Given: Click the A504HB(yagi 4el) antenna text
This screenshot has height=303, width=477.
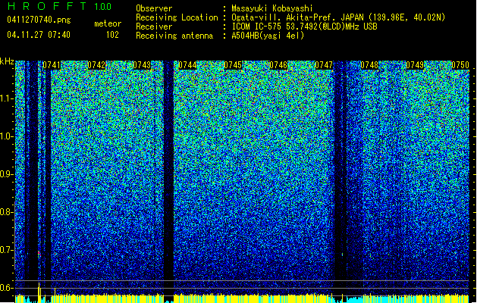Looking at the screenshot, I should (x=268, y=36).
